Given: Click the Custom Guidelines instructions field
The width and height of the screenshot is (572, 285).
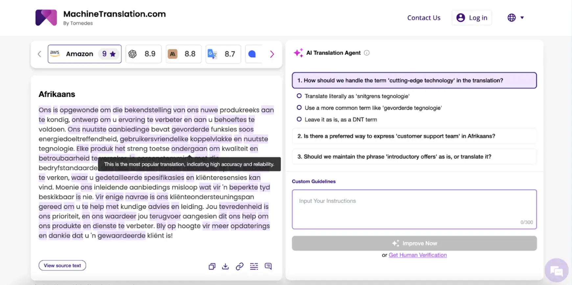Looking at the screenshot, I should tap(414, 209).
